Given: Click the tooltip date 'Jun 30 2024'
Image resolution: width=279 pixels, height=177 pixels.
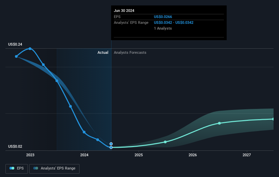Looking at the screenshot, I should tap(124, 11).
